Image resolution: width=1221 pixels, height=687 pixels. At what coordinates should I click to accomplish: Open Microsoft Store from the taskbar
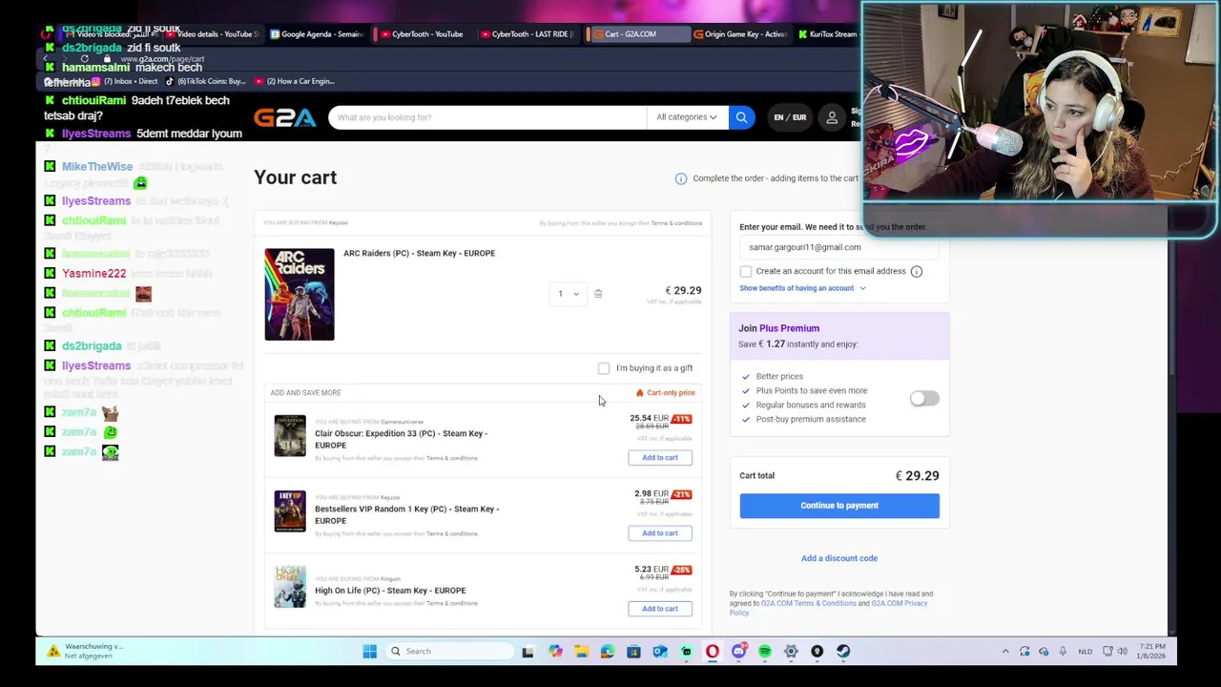pos(633,652)
